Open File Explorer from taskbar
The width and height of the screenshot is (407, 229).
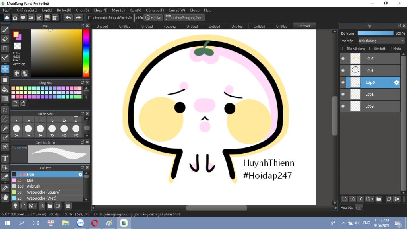(66, 223)
